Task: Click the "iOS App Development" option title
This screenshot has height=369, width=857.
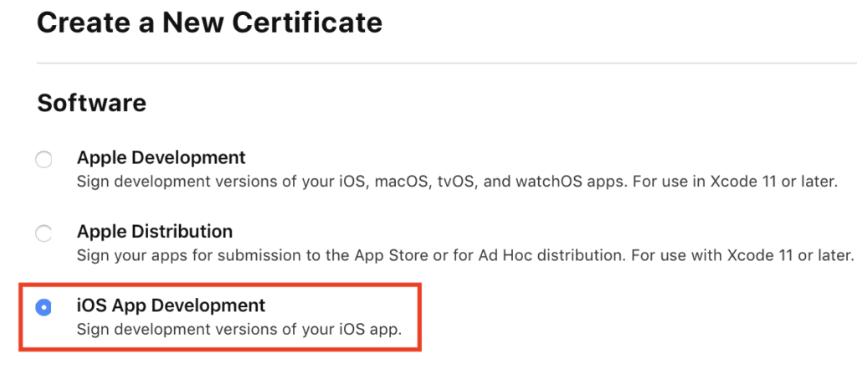Action: tap(171, 305)
